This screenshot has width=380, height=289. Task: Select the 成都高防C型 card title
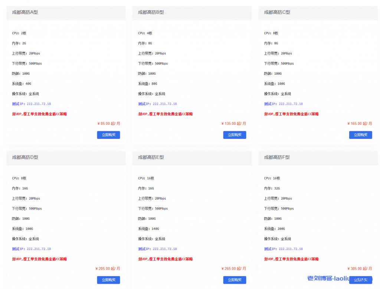click(x=277, y=12)
